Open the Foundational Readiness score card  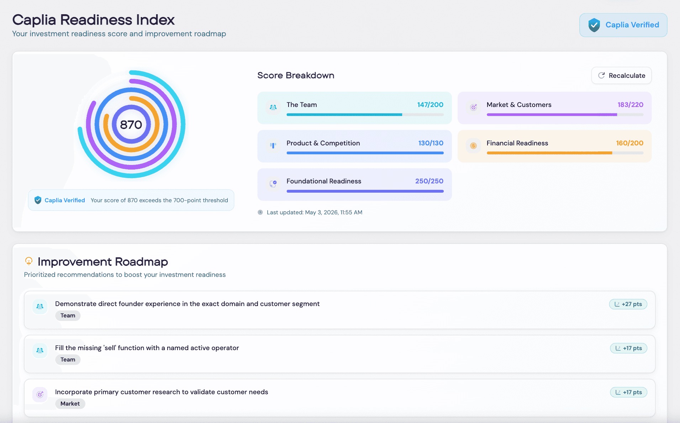[354, 184]
